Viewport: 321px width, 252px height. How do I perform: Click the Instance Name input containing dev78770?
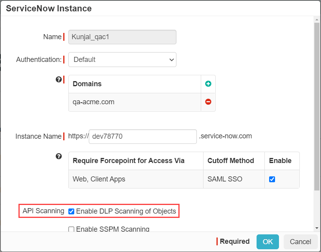pyautogui.click(x=142, y=136)
